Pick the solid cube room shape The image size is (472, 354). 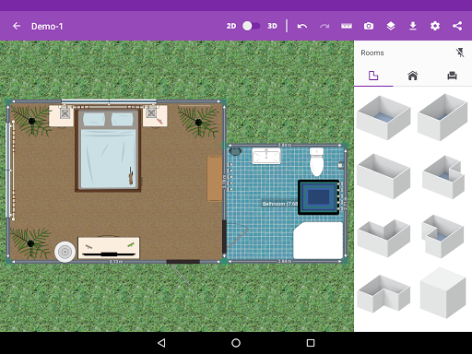click(442, 293)
